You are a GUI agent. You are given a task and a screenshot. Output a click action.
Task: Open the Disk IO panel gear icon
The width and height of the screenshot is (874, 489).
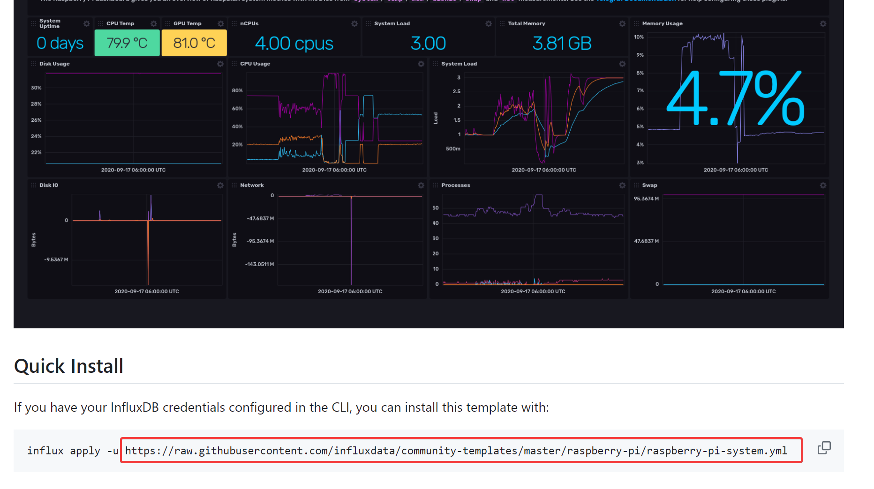click(x=220, y=185)
